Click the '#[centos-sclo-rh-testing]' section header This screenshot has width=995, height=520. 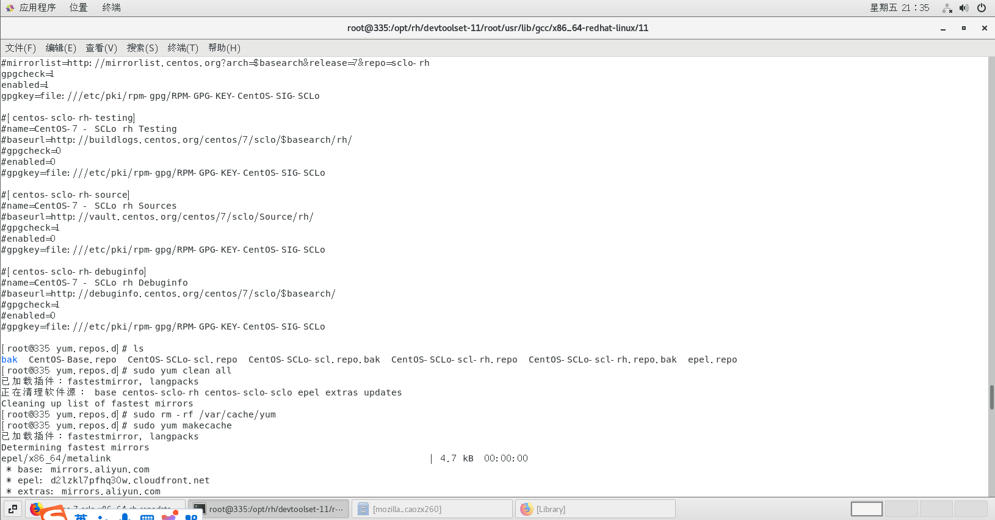[x=68, y=118]
